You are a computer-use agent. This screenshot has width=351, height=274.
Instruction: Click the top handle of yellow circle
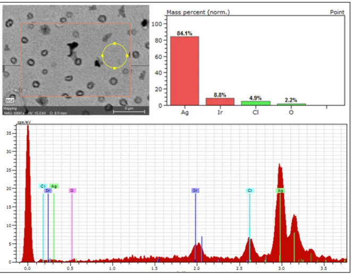tap(115, 44)
